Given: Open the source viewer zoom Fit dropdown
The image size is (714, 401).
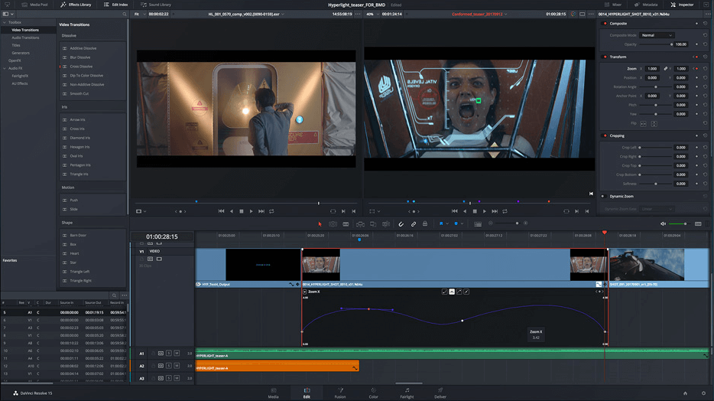Looking at the screenshot, I should (x=138, y=14).
